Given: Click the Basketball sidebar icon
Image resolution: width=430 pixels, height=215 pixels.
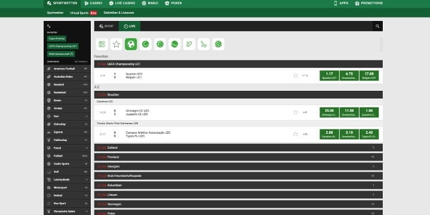Looking at the screenshot, I should click(x=49, y=93).
